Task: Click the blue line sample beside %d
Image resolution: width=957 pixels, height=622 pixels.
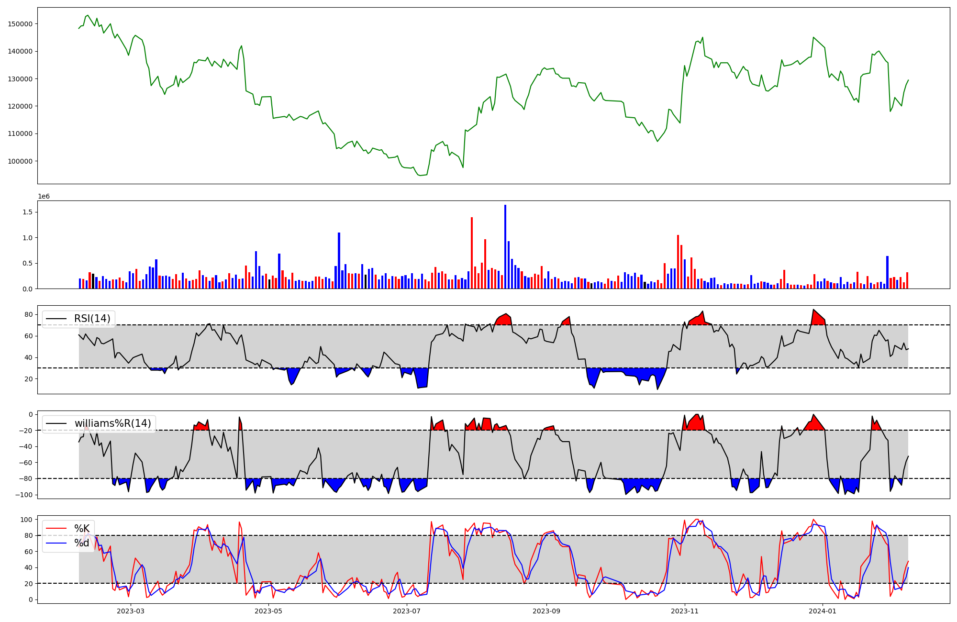Action: (x=56, y=543)
